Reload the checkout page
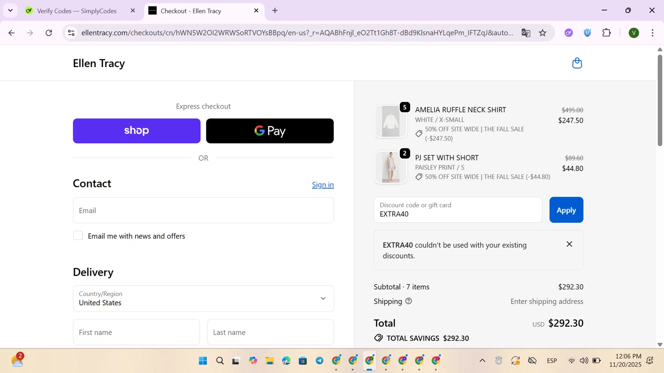Screen dimensions: 664x373 coord(49,33)
